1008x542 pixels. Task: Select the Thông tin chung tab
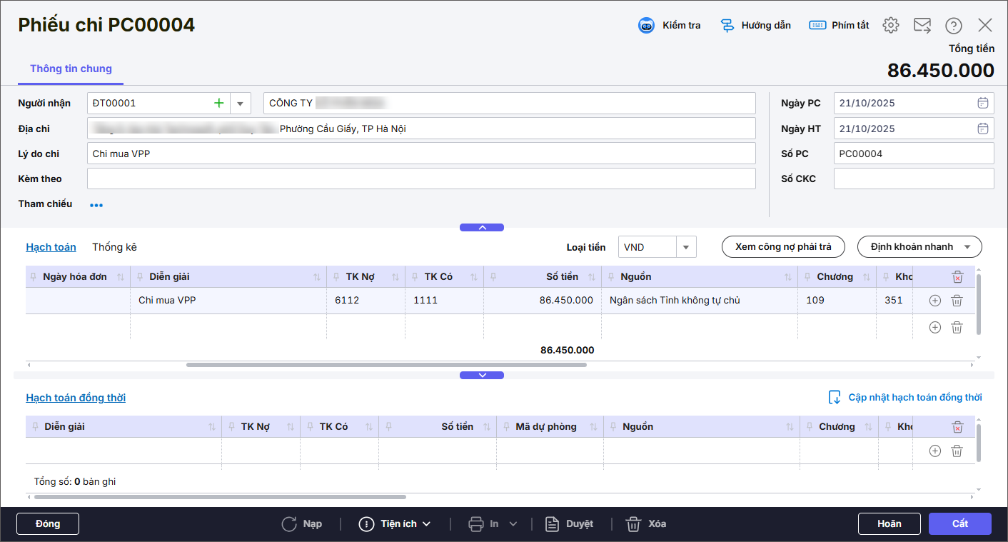tap(71, 69)
